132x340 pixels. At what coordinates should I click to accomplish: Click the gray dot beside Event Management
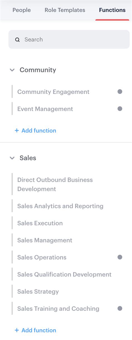(x=120, y=109)
